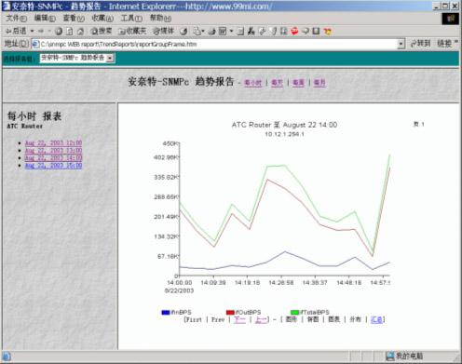Image resolution: width=462 pixels, height=364 pixels.
Task: Click the Back (后退) toolbar button
Action: coord(16,31)
